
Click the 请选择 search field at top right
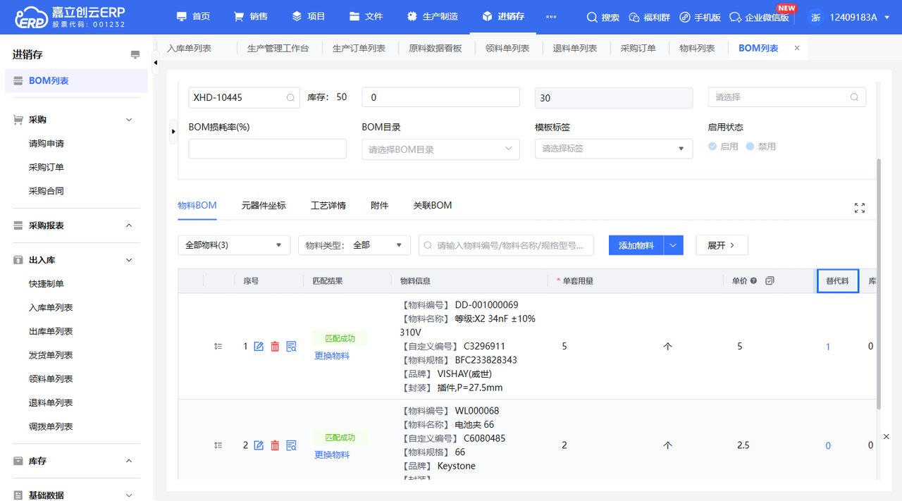tap(787, 97)
